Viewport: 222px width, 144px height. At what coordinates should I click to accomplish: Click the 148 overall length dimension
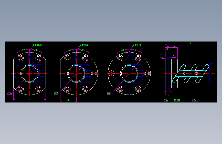click(189, 43)
